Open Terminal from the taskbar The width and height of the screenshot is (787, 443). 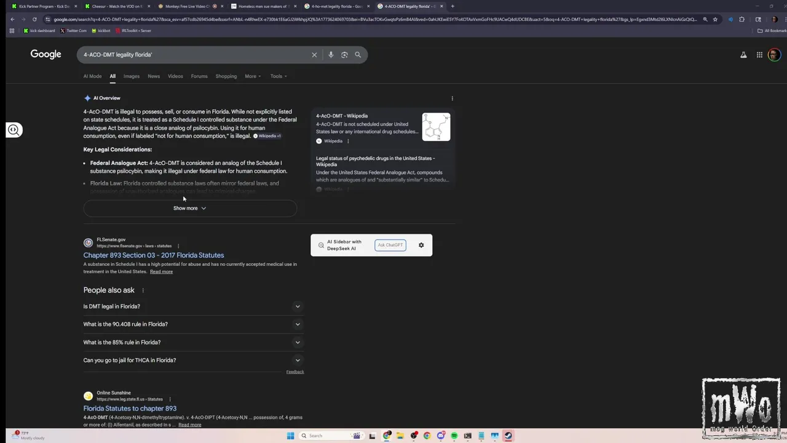pyautogui.click(x=468, y=436)
